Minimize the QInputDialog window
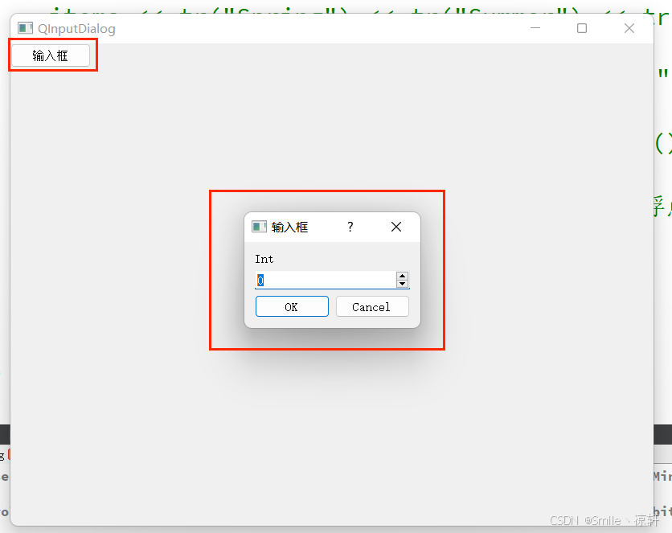Screen dimensions: 672x533 [x=535, y=28]
